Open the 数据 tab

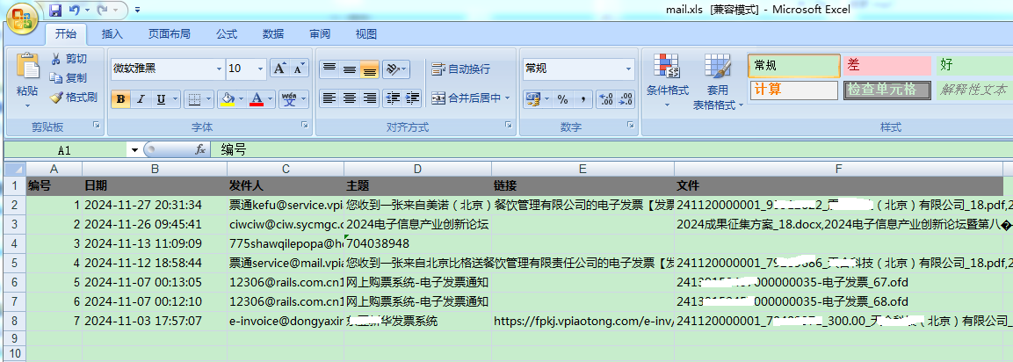click(x=272, y=33)
